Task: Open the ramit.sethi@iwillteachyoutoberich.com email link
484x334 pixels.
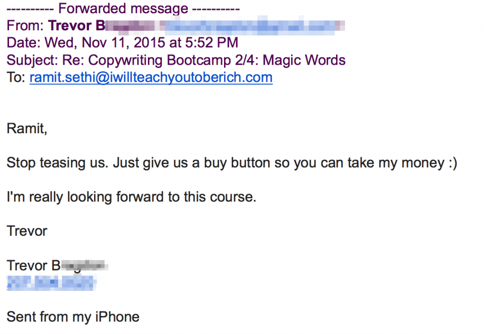Action: pyautogui.click(x=151, y=77)
